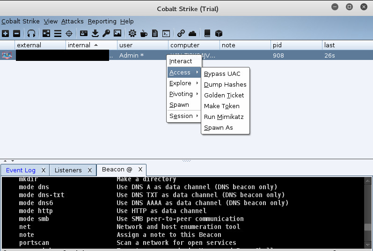
Task: Click the Beacon console vertical scrollbar
Action: [369, 211]
